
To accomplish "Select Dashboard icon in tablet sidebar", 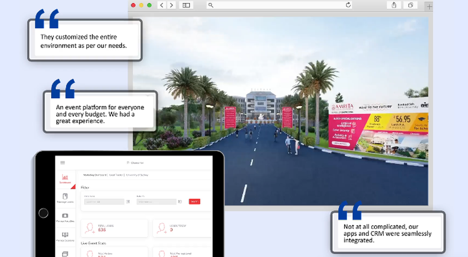I will click(65, 179).
